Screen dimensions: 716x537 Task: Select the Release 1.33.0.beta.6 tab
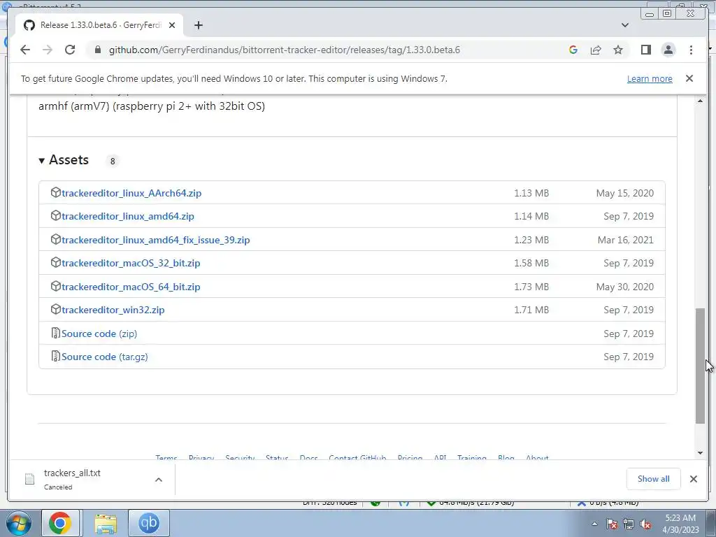tap(99, 25)
